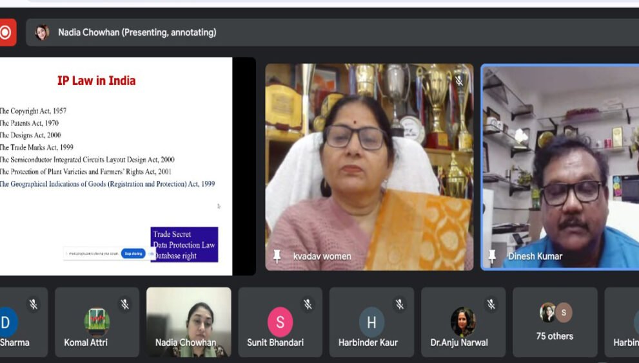The height and width of the screenshot is (363, 639).
Task: Click muted mic icon on Sharma tile
Action: [34, 304]
